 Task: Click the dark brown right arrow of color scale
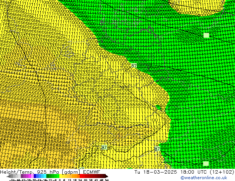pos(107,176)
